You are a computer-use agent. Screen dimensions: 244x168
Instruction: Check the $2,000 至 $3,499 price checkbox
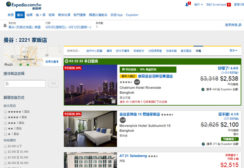coord(5,152)
